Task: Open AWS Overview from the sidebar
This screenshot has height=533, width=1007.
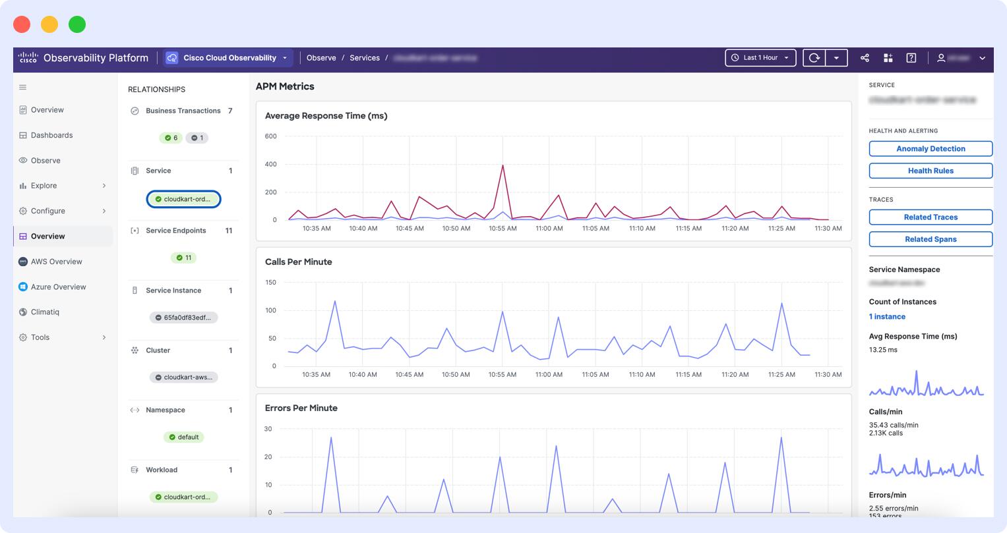Action: coord(57,262)
